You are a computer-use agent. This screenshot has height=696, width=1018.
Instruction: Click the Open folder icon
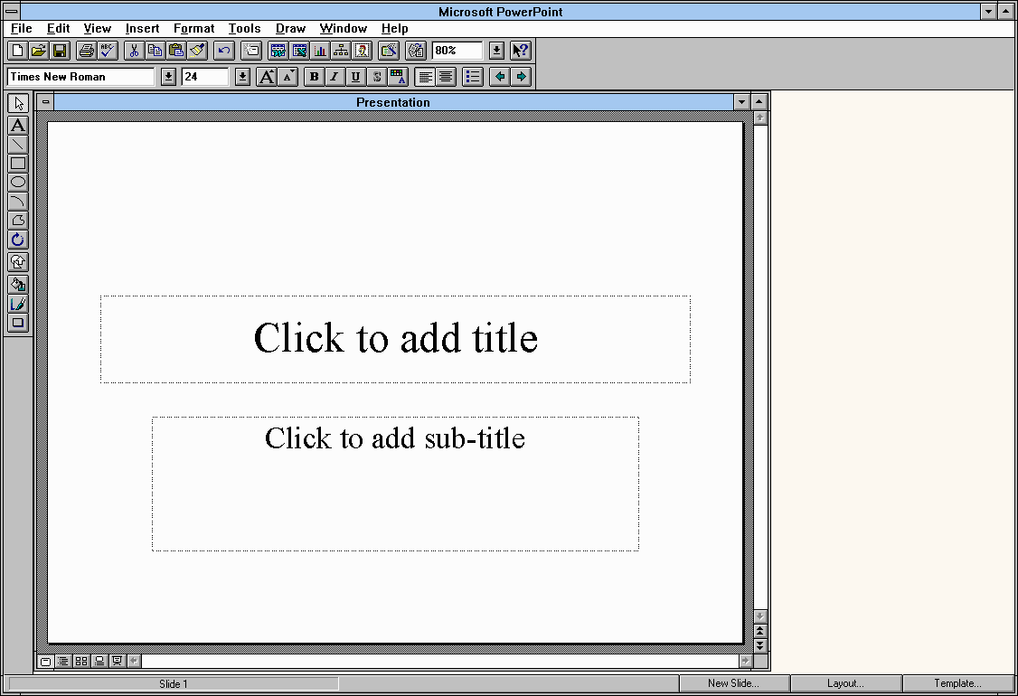(38, 50)
